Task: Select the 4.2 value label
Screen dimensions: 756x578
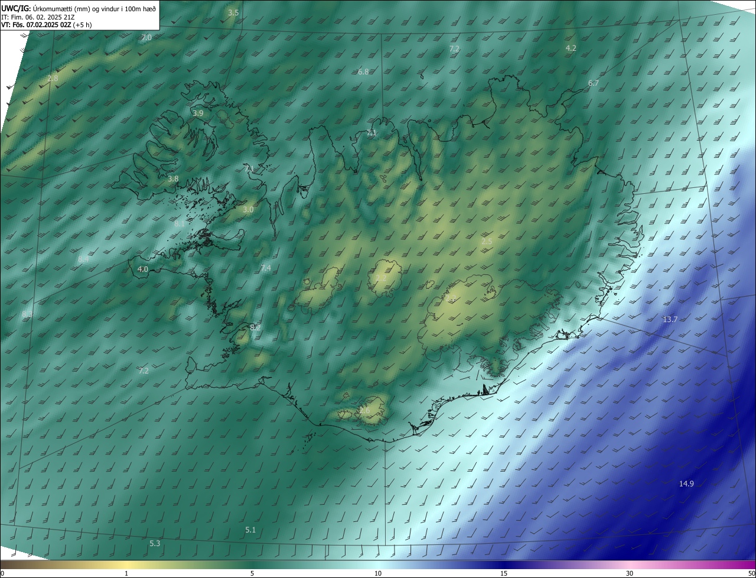Action: pyautogui.click(x=571, y=48)
